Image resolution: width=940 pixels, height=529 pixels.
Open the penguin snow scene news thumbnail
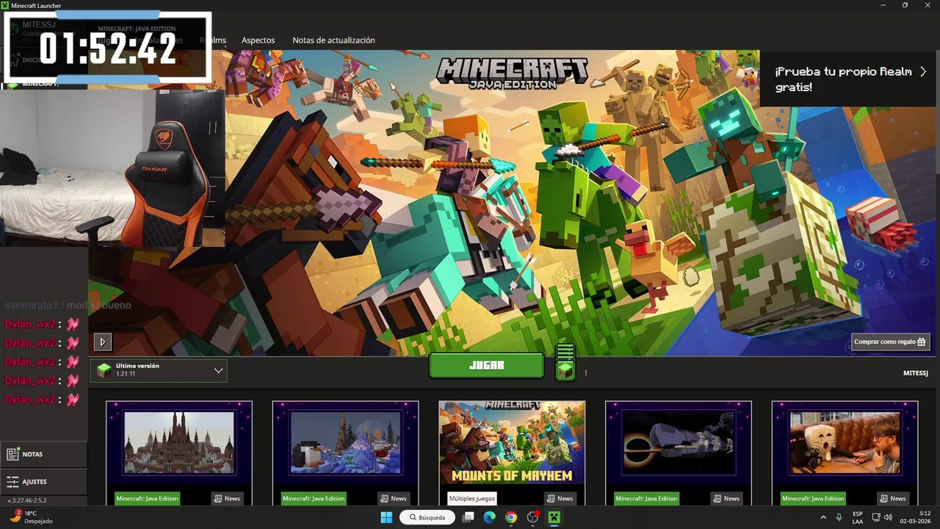tap(345, 443)
